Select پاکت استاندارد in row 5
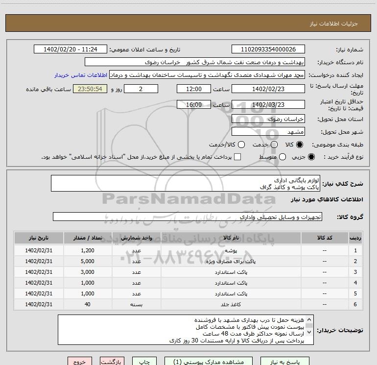377x365 pixels. tap(231, 294)
